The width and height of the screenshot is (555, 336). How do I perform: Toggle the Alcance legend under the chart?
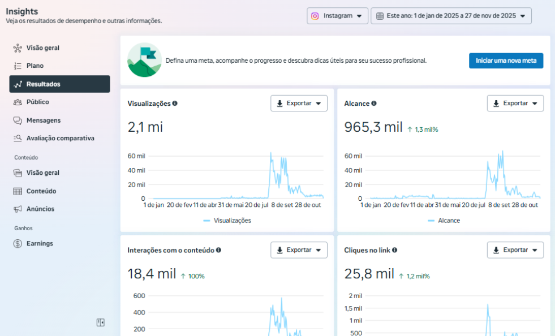coord(444,221)
